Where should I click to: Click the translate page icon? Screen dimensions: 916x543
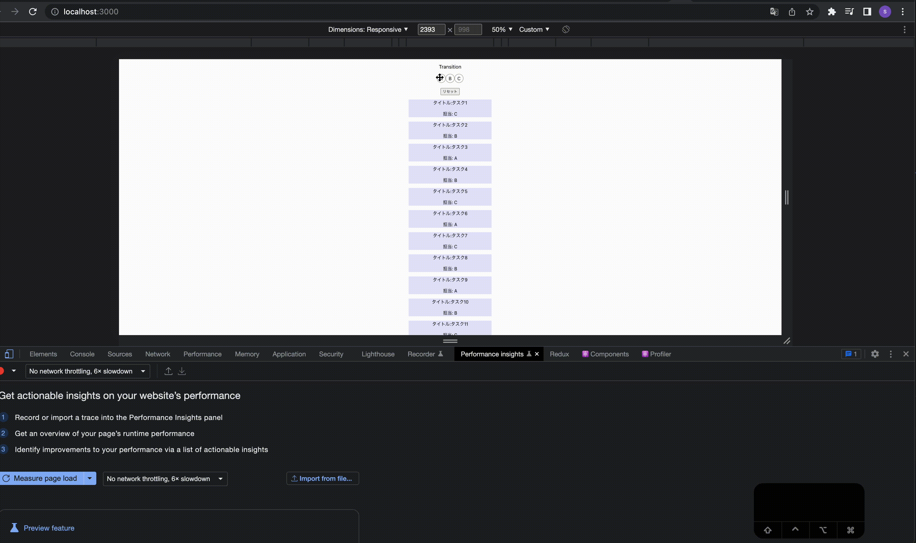(x=774, y=12)
